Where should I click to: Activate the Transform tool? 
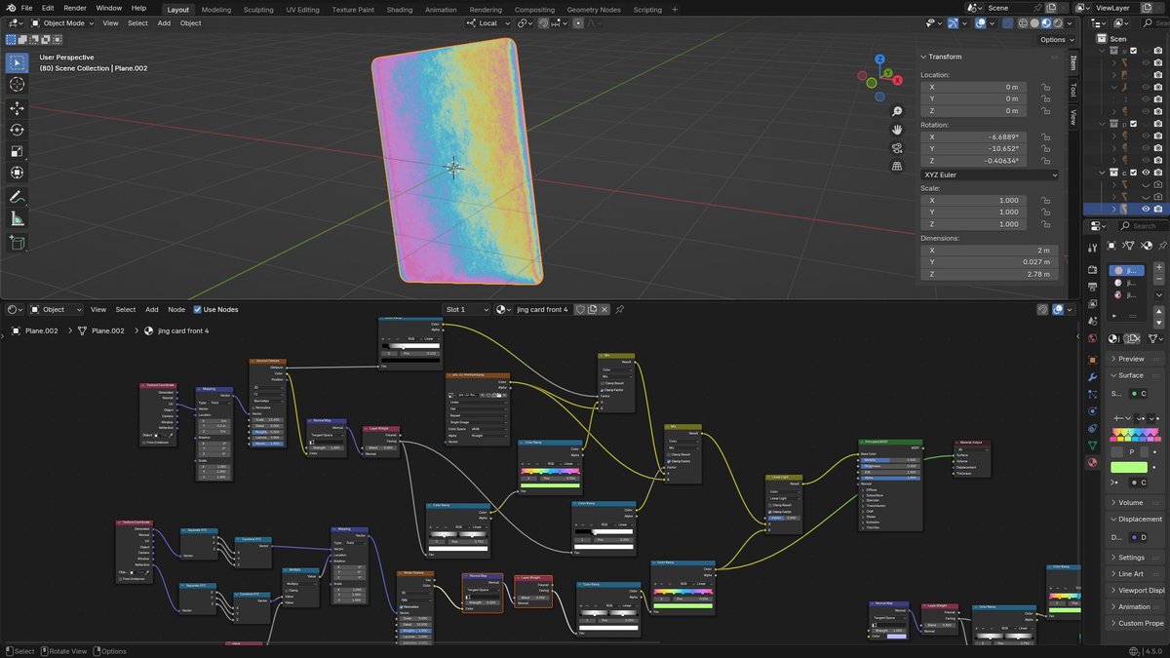[17, 173]
